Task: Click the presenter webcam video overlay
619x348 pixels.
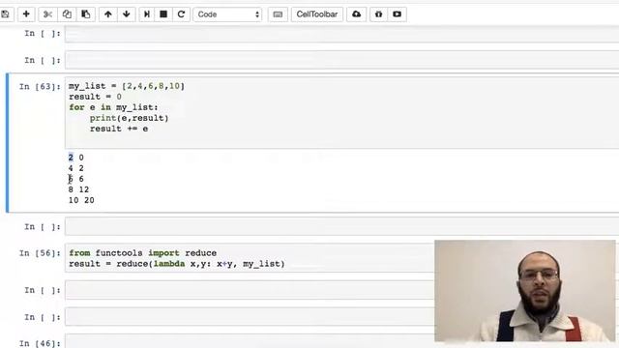Action: [525, 291]
